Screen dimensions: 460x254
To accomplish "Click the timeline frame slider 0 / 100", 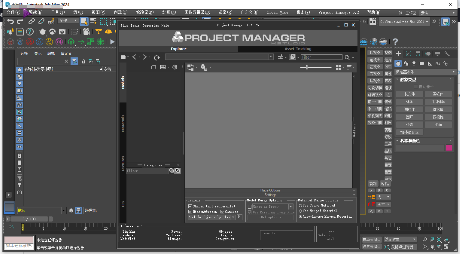I will (x=28, y=219).
